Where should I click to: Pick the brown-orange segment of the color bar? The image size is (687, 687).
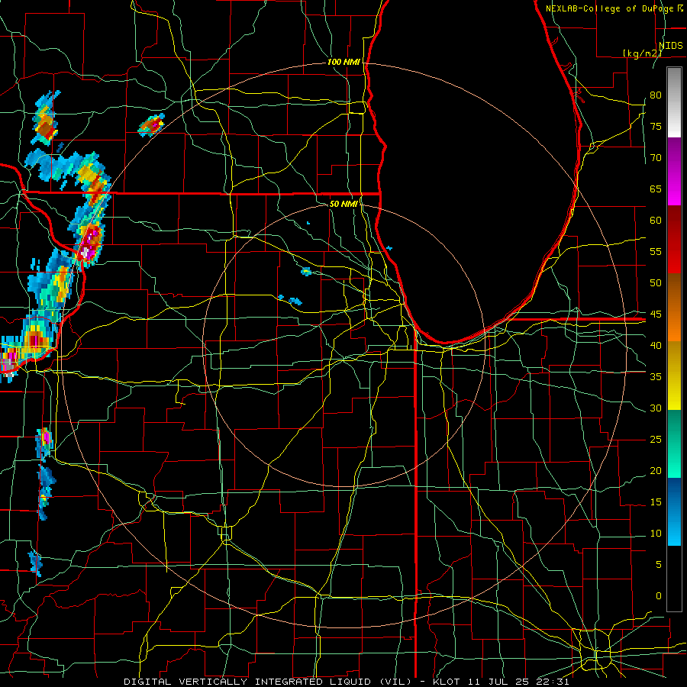tap(674, 308)
